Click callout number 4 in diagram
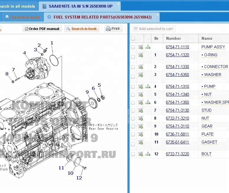This screenshot has height=193, width=229. pyautogui.click(x=24, y=53)
